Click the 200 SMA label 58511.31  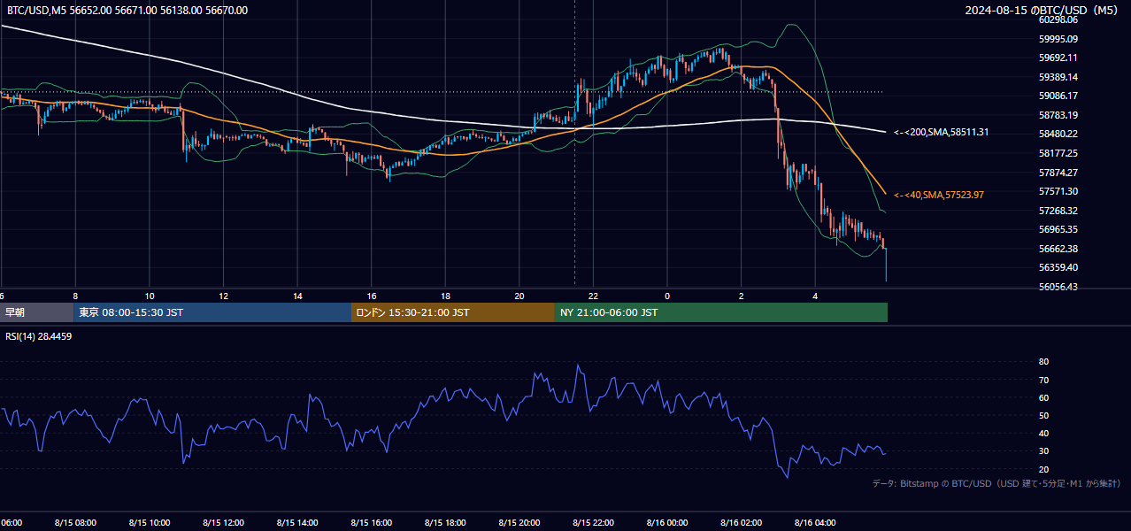[942, 132]
